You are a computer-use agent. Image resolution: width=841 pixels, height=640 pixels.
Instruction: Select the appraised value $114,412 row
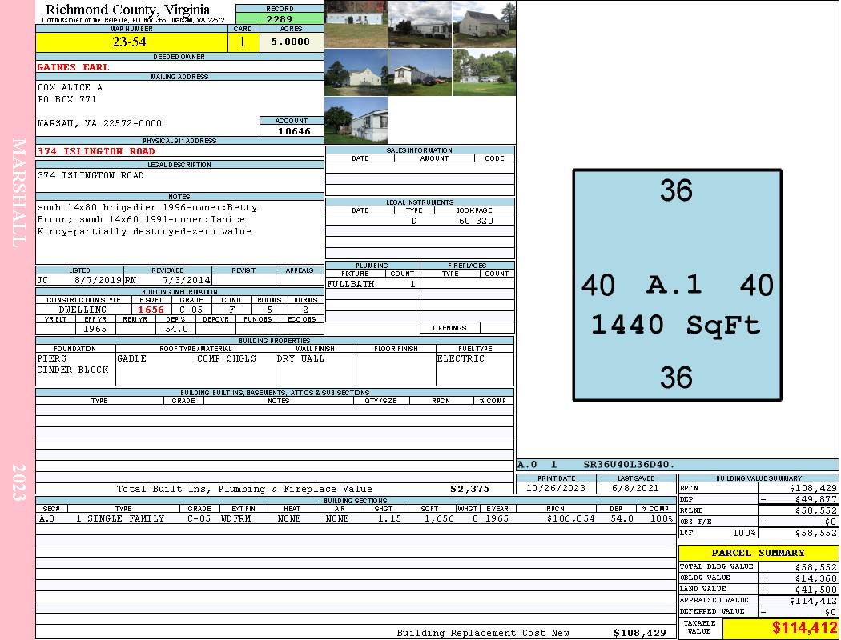(x=759, y=600)
